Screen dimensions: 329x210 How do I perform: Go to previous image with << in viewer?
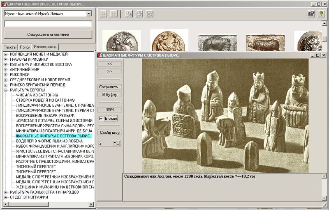pos(110,64)
